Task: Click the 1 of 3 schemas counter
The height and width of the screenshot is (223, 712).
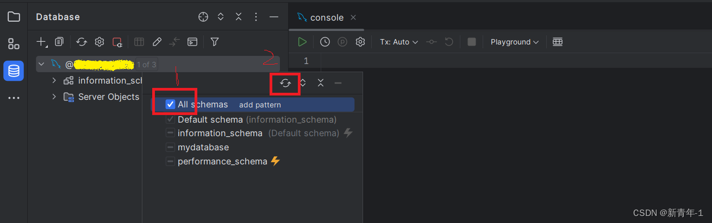Action: (x=146, y=65)
